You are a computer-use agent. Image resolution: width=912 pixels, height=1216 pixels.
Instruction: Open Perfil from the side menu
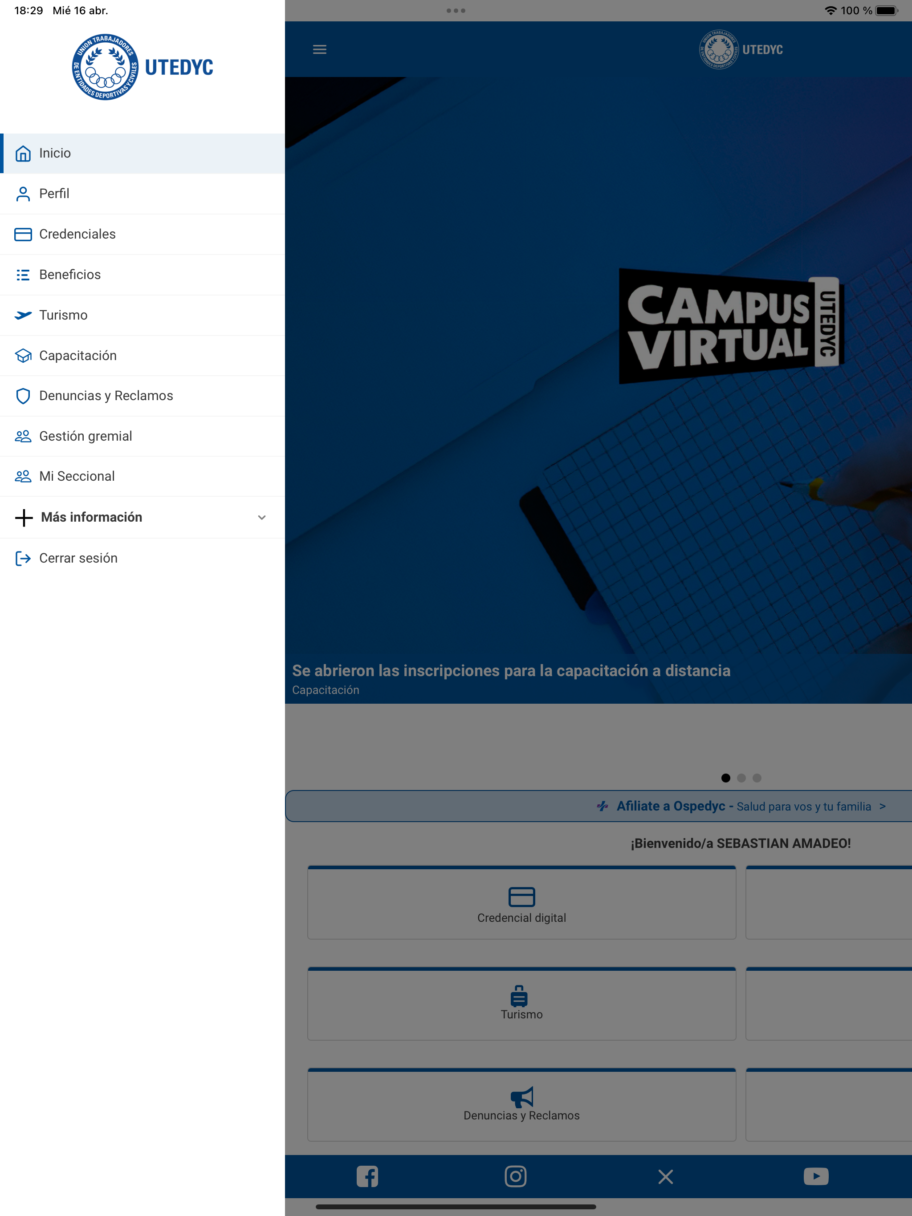pos(142,194)
